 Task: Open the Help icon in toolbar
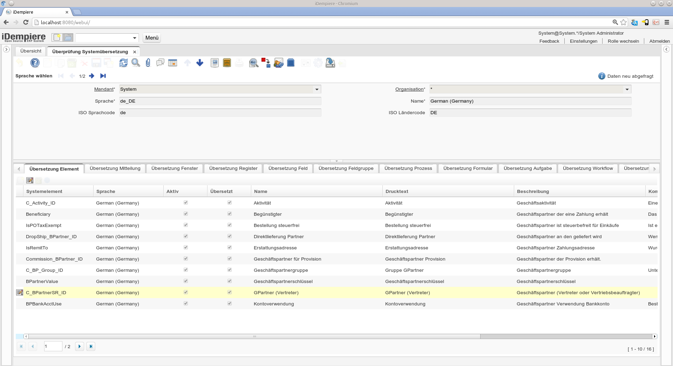(35, 63)
